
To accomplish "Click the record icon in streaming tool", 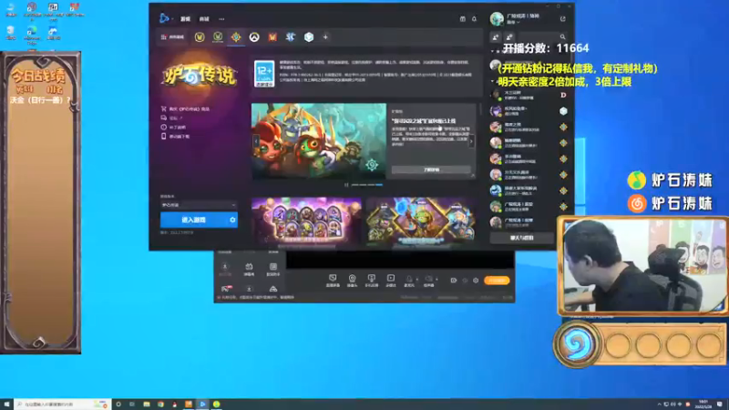I will [454, 281].
